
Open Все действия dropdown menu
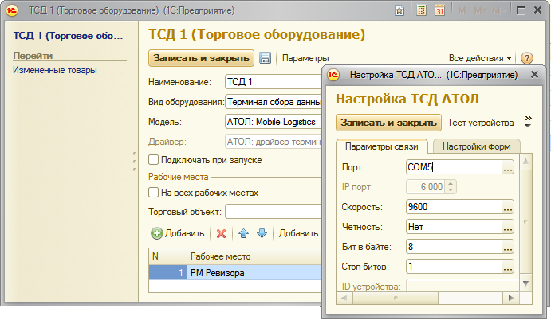(x=480, y=58)
